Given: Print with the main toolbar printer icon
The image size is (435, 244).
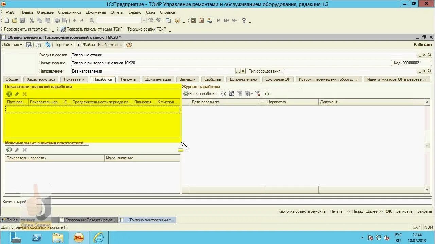Looking at the screenshot, I should tap(57, 21).
